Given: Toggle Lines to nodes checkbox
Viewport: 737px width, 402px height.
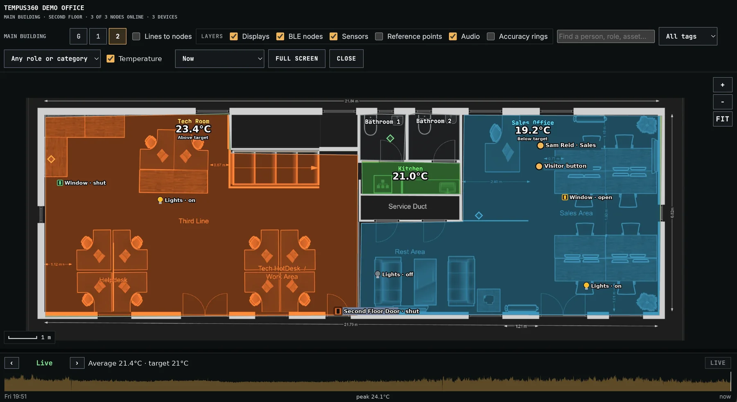Looking at the screenshot, I should [136, 36].
